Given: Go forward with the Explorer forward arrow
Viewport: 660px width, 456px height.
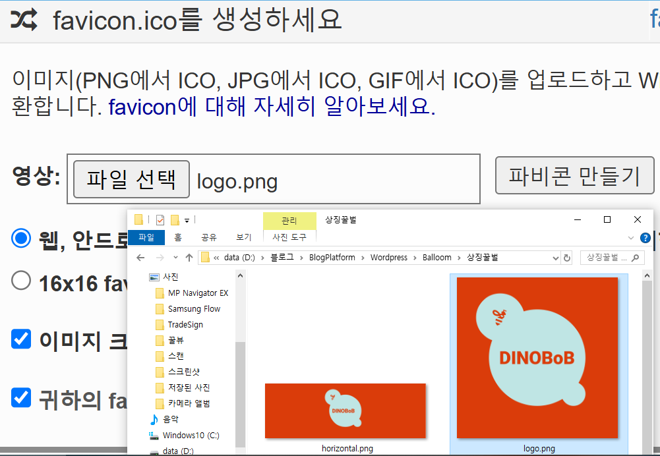Looking at the screenshot, I should point(160,258).
